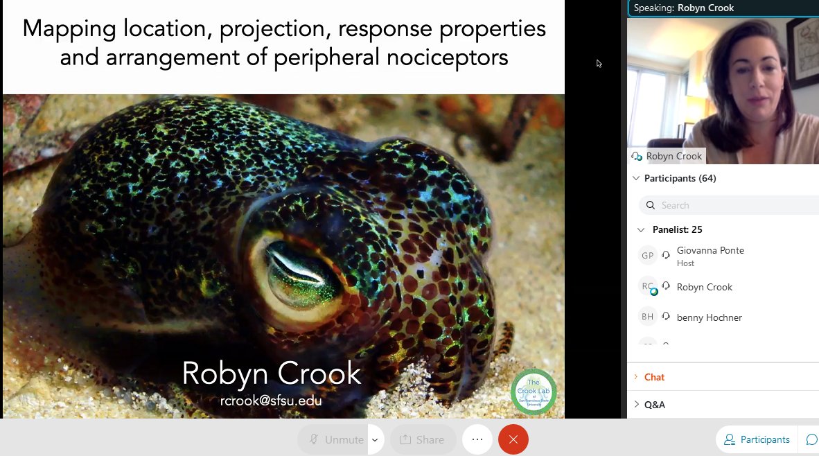This screenshot has width=819, height=456.
Task: Click the slide title about peripheral nociceptors
Action: pos(284,43)
